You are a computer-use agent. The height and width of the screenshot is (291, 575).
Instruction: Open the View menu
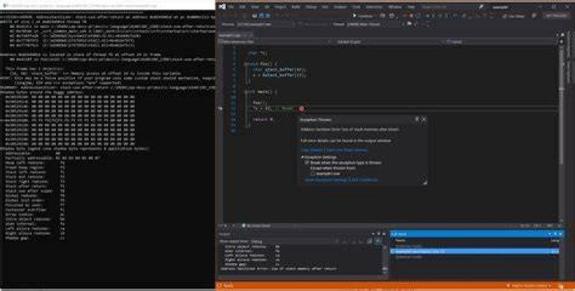point(255,7)
